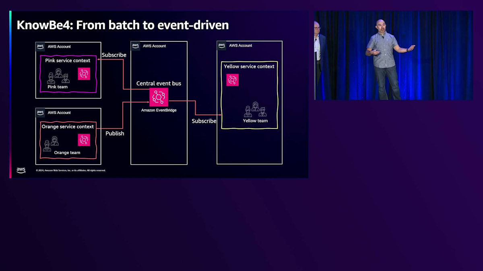Select the Orange team people icon
483x271 pixels.
pyautogui.click(x=51, y=144)
